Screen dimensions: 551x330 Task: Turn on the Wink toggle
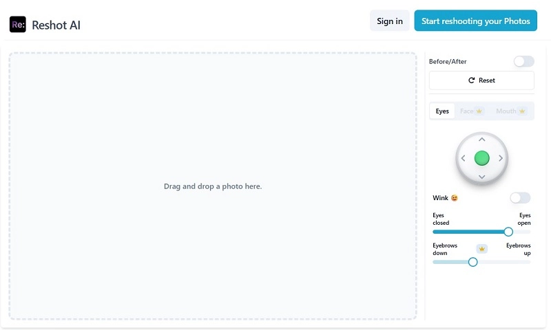coord(520,198)
